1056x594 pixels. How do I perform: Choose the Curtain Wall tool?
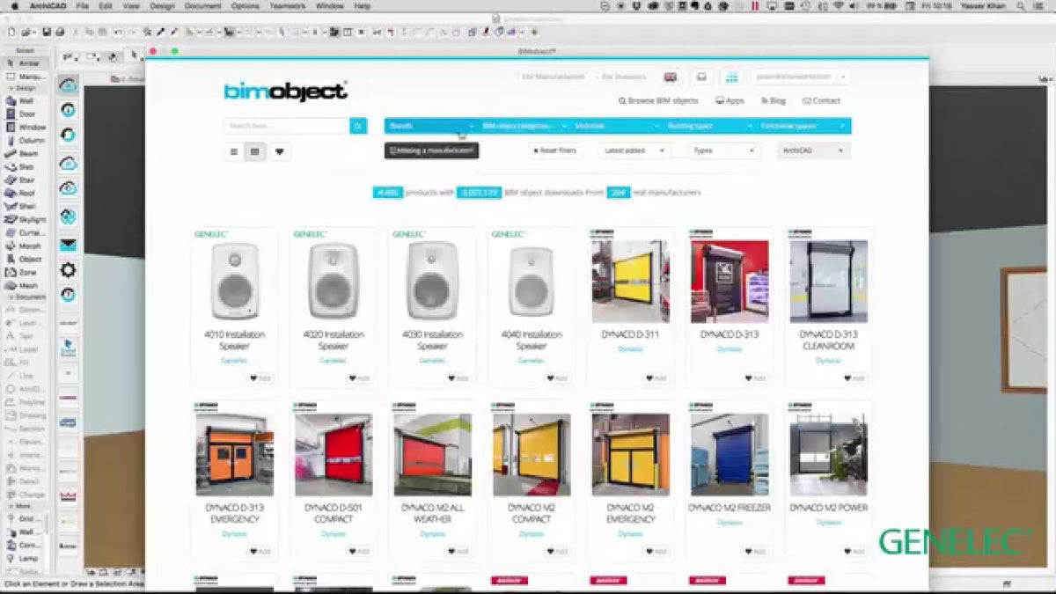click(x=25, y=232)
